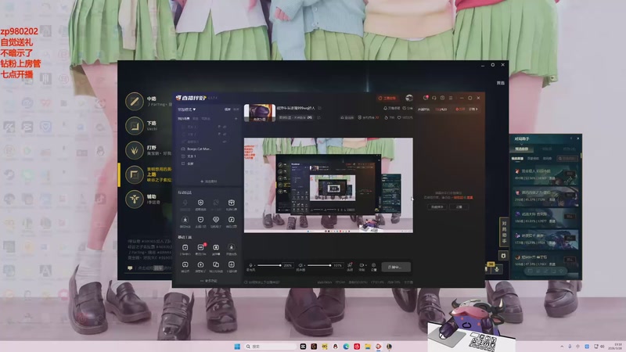Screen dimensions: 626x352
Task: Click the plus icon to add scene
Action: coord(236,119)
